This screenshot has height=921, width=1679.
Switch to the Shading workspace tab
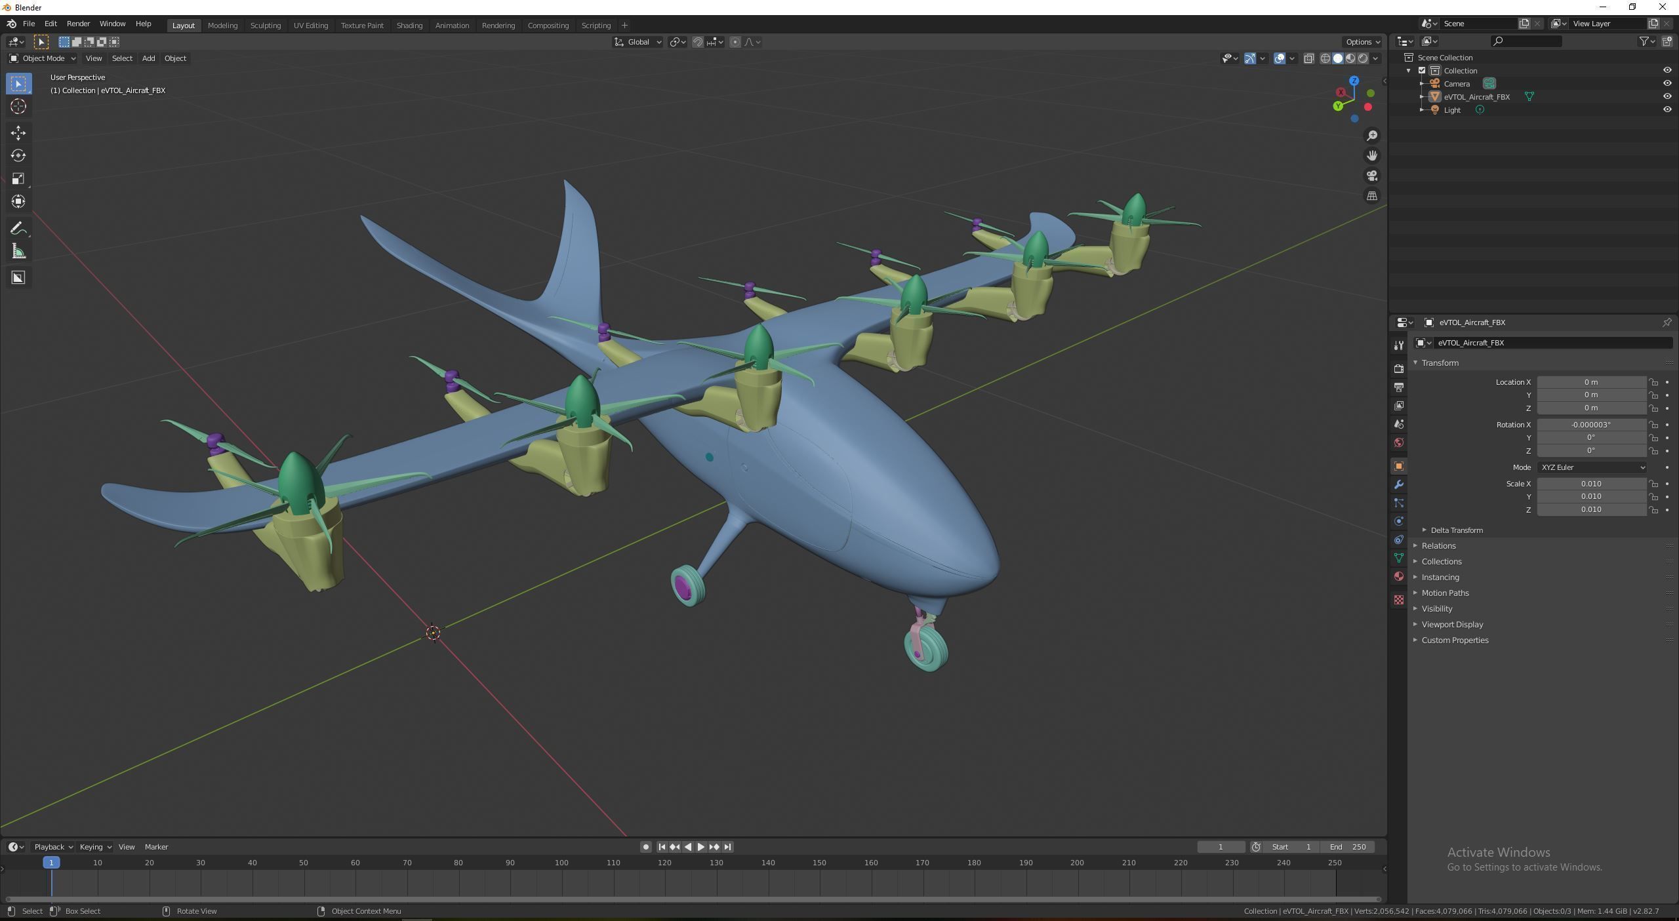pyautogui.click(x=409, y=26)
